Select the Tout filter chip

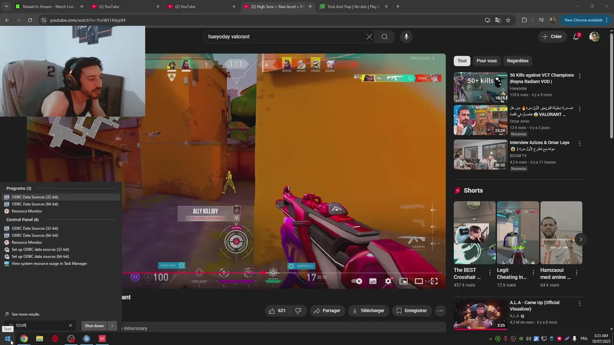462,61
